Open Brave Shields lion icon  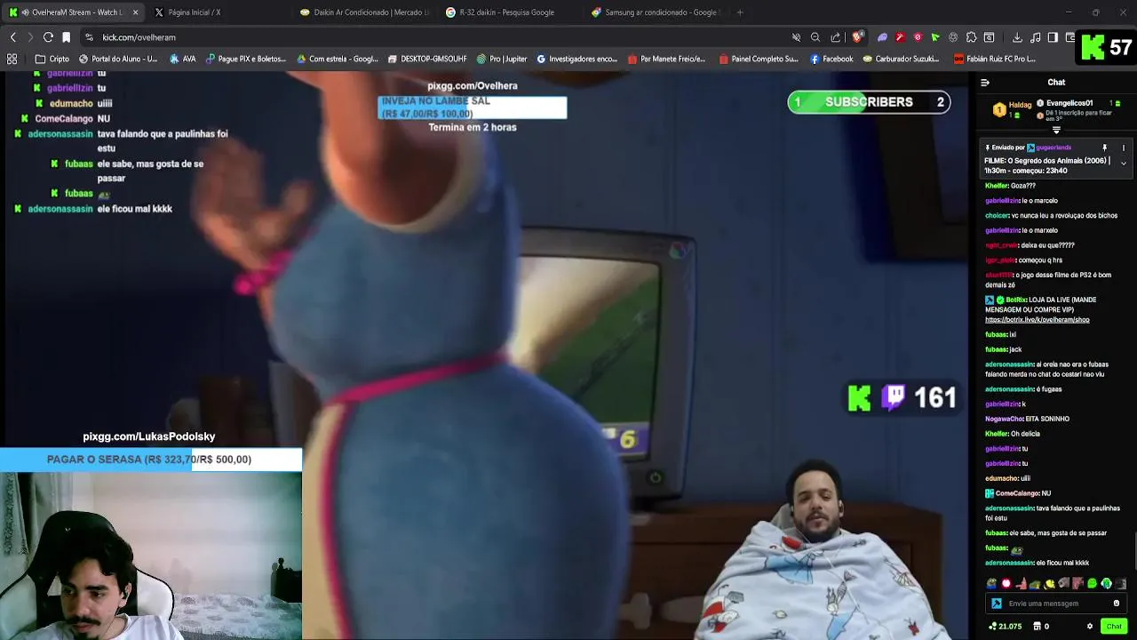pyautogui.click(x=858, y=37)
